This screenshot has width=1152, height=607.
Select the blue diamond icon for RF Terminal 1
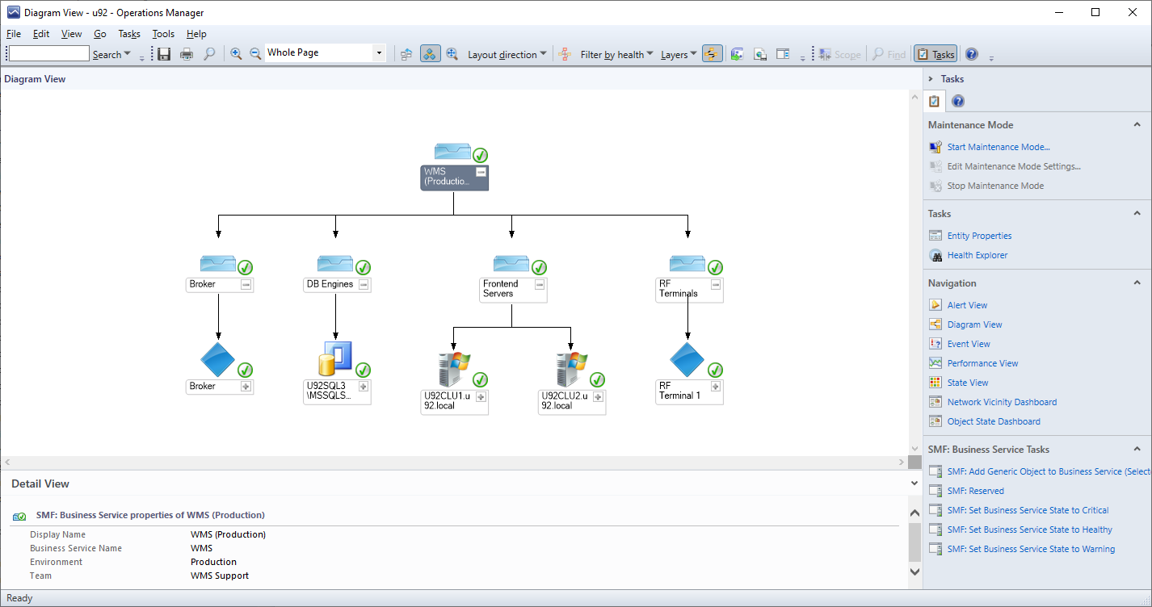[687, 360]
